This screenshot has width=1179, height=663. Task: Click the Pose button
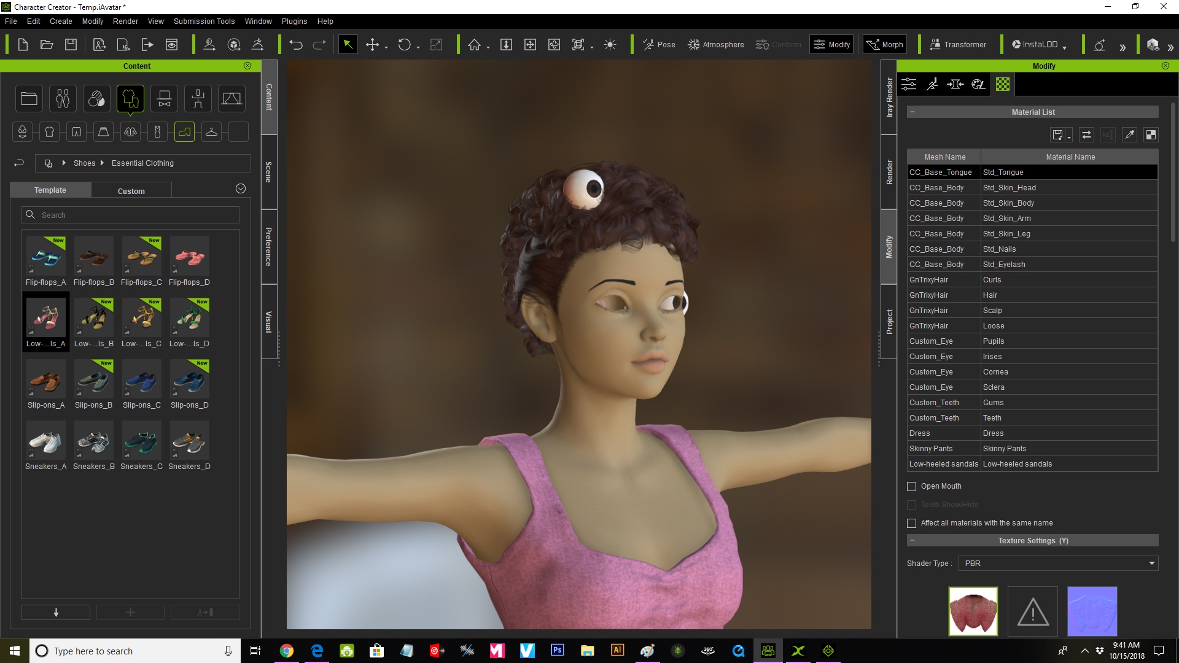point(659,45)
